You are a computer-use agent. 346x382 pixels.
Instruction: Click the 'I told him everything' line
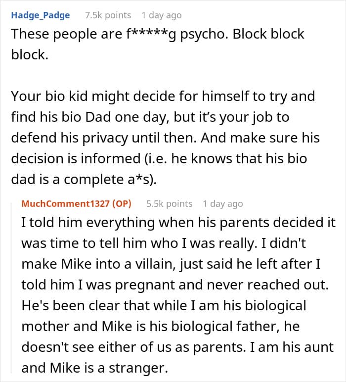click(x=178, y=223)
